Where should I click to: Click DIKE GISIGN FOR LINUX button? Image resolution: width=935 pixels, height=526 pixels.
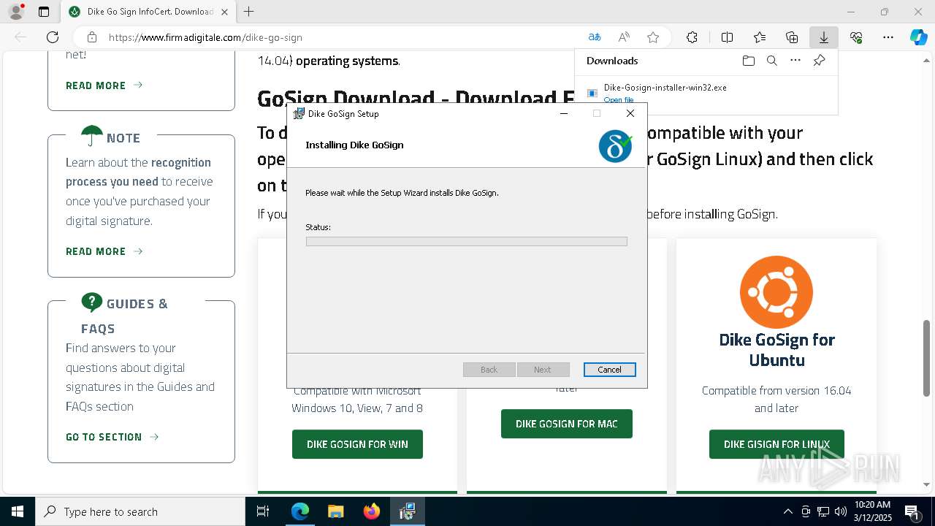coord(776,444)
